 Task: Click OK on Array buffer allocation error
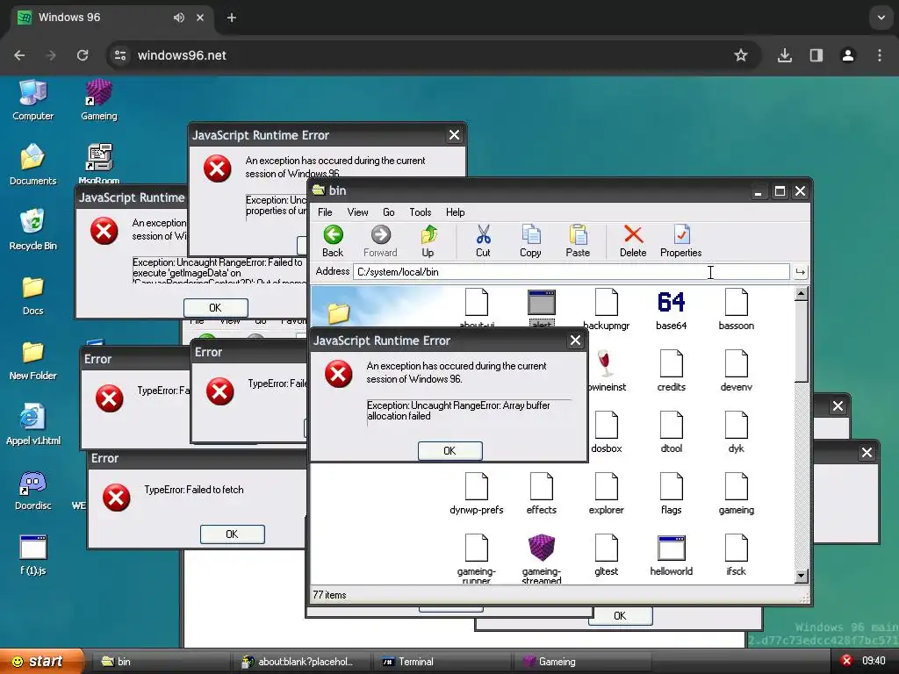[450, 451]
